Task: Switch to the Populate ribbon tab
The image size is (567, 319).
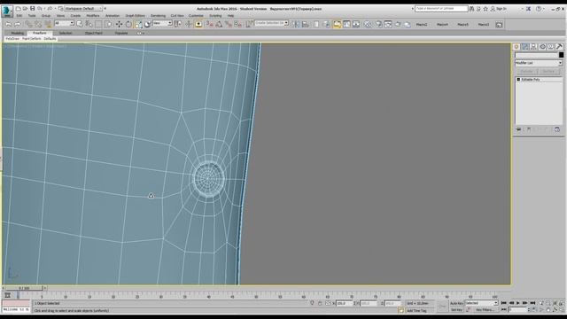Action: click(121, 33)
